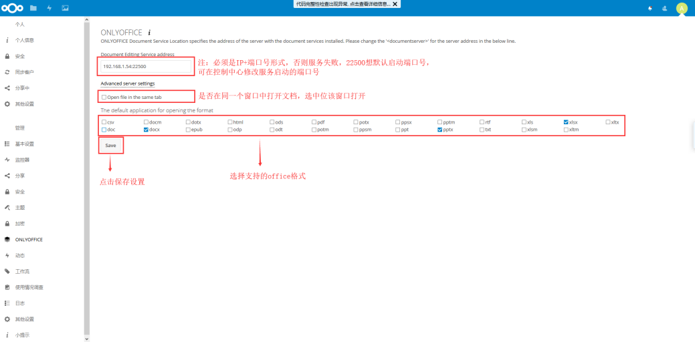
Task: Uncheck the pptx format checkbox
Action: (439, 130)
